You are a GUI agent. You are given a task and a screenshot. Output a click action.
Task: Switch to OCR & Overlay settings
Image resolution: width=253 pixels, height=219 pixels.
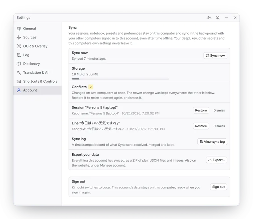37,46
